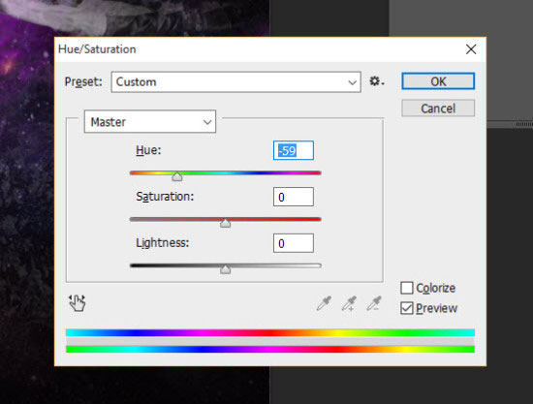The height and width of the screenshot is (404, 533).
Task: Click the Saturation value input field
Action: point(294,197)
